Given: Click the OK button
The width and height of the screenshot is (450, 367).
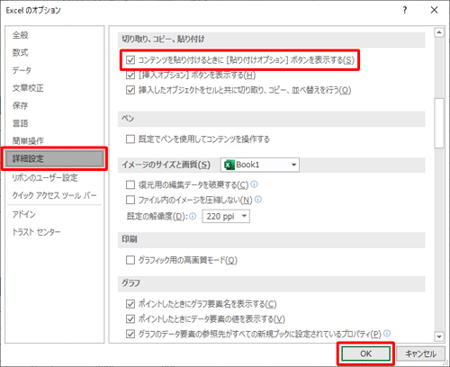Looking at the screenshot, I should click(365, 354).
